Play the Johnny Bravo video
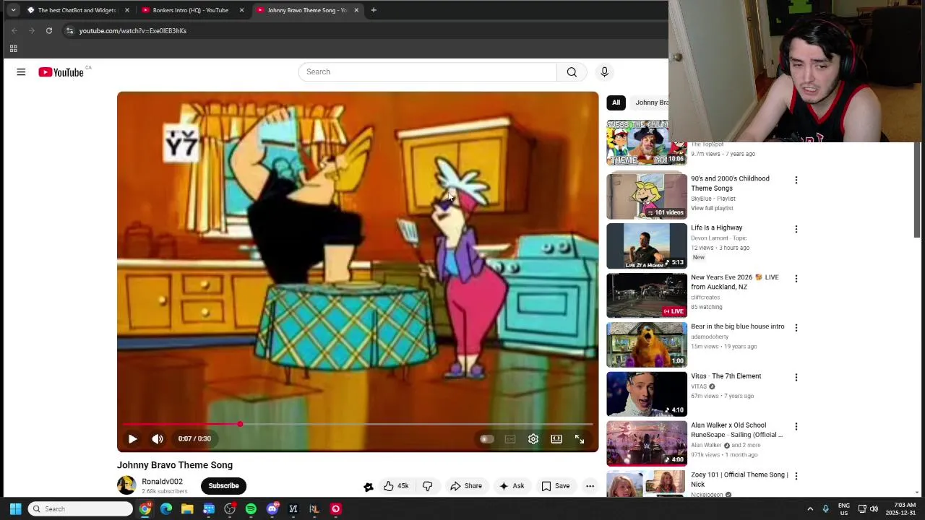This screenshot has height=520, width=925. pyautogui.click(x=132, y=438)
